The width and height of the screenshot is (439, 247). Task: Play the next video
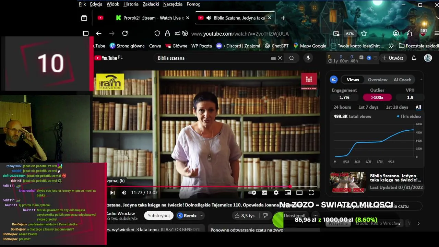click(x=112, y=192)
